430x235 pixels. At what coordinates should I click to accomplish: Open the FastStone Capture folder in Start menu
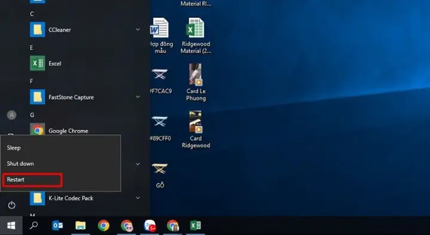85,97
